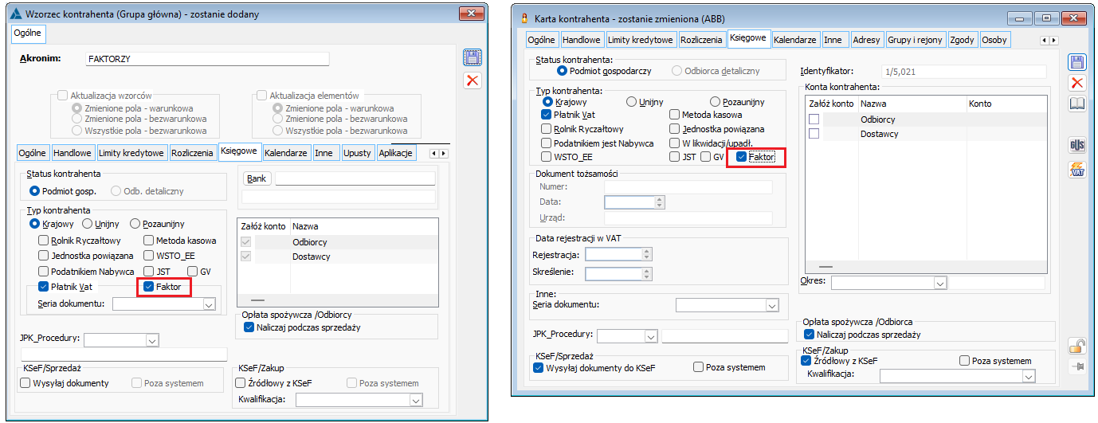Viewport: 1098px width, 423px height.
Task: Click the red X cancel icon in Karta kontrahenta
Action: (1077, 83)
